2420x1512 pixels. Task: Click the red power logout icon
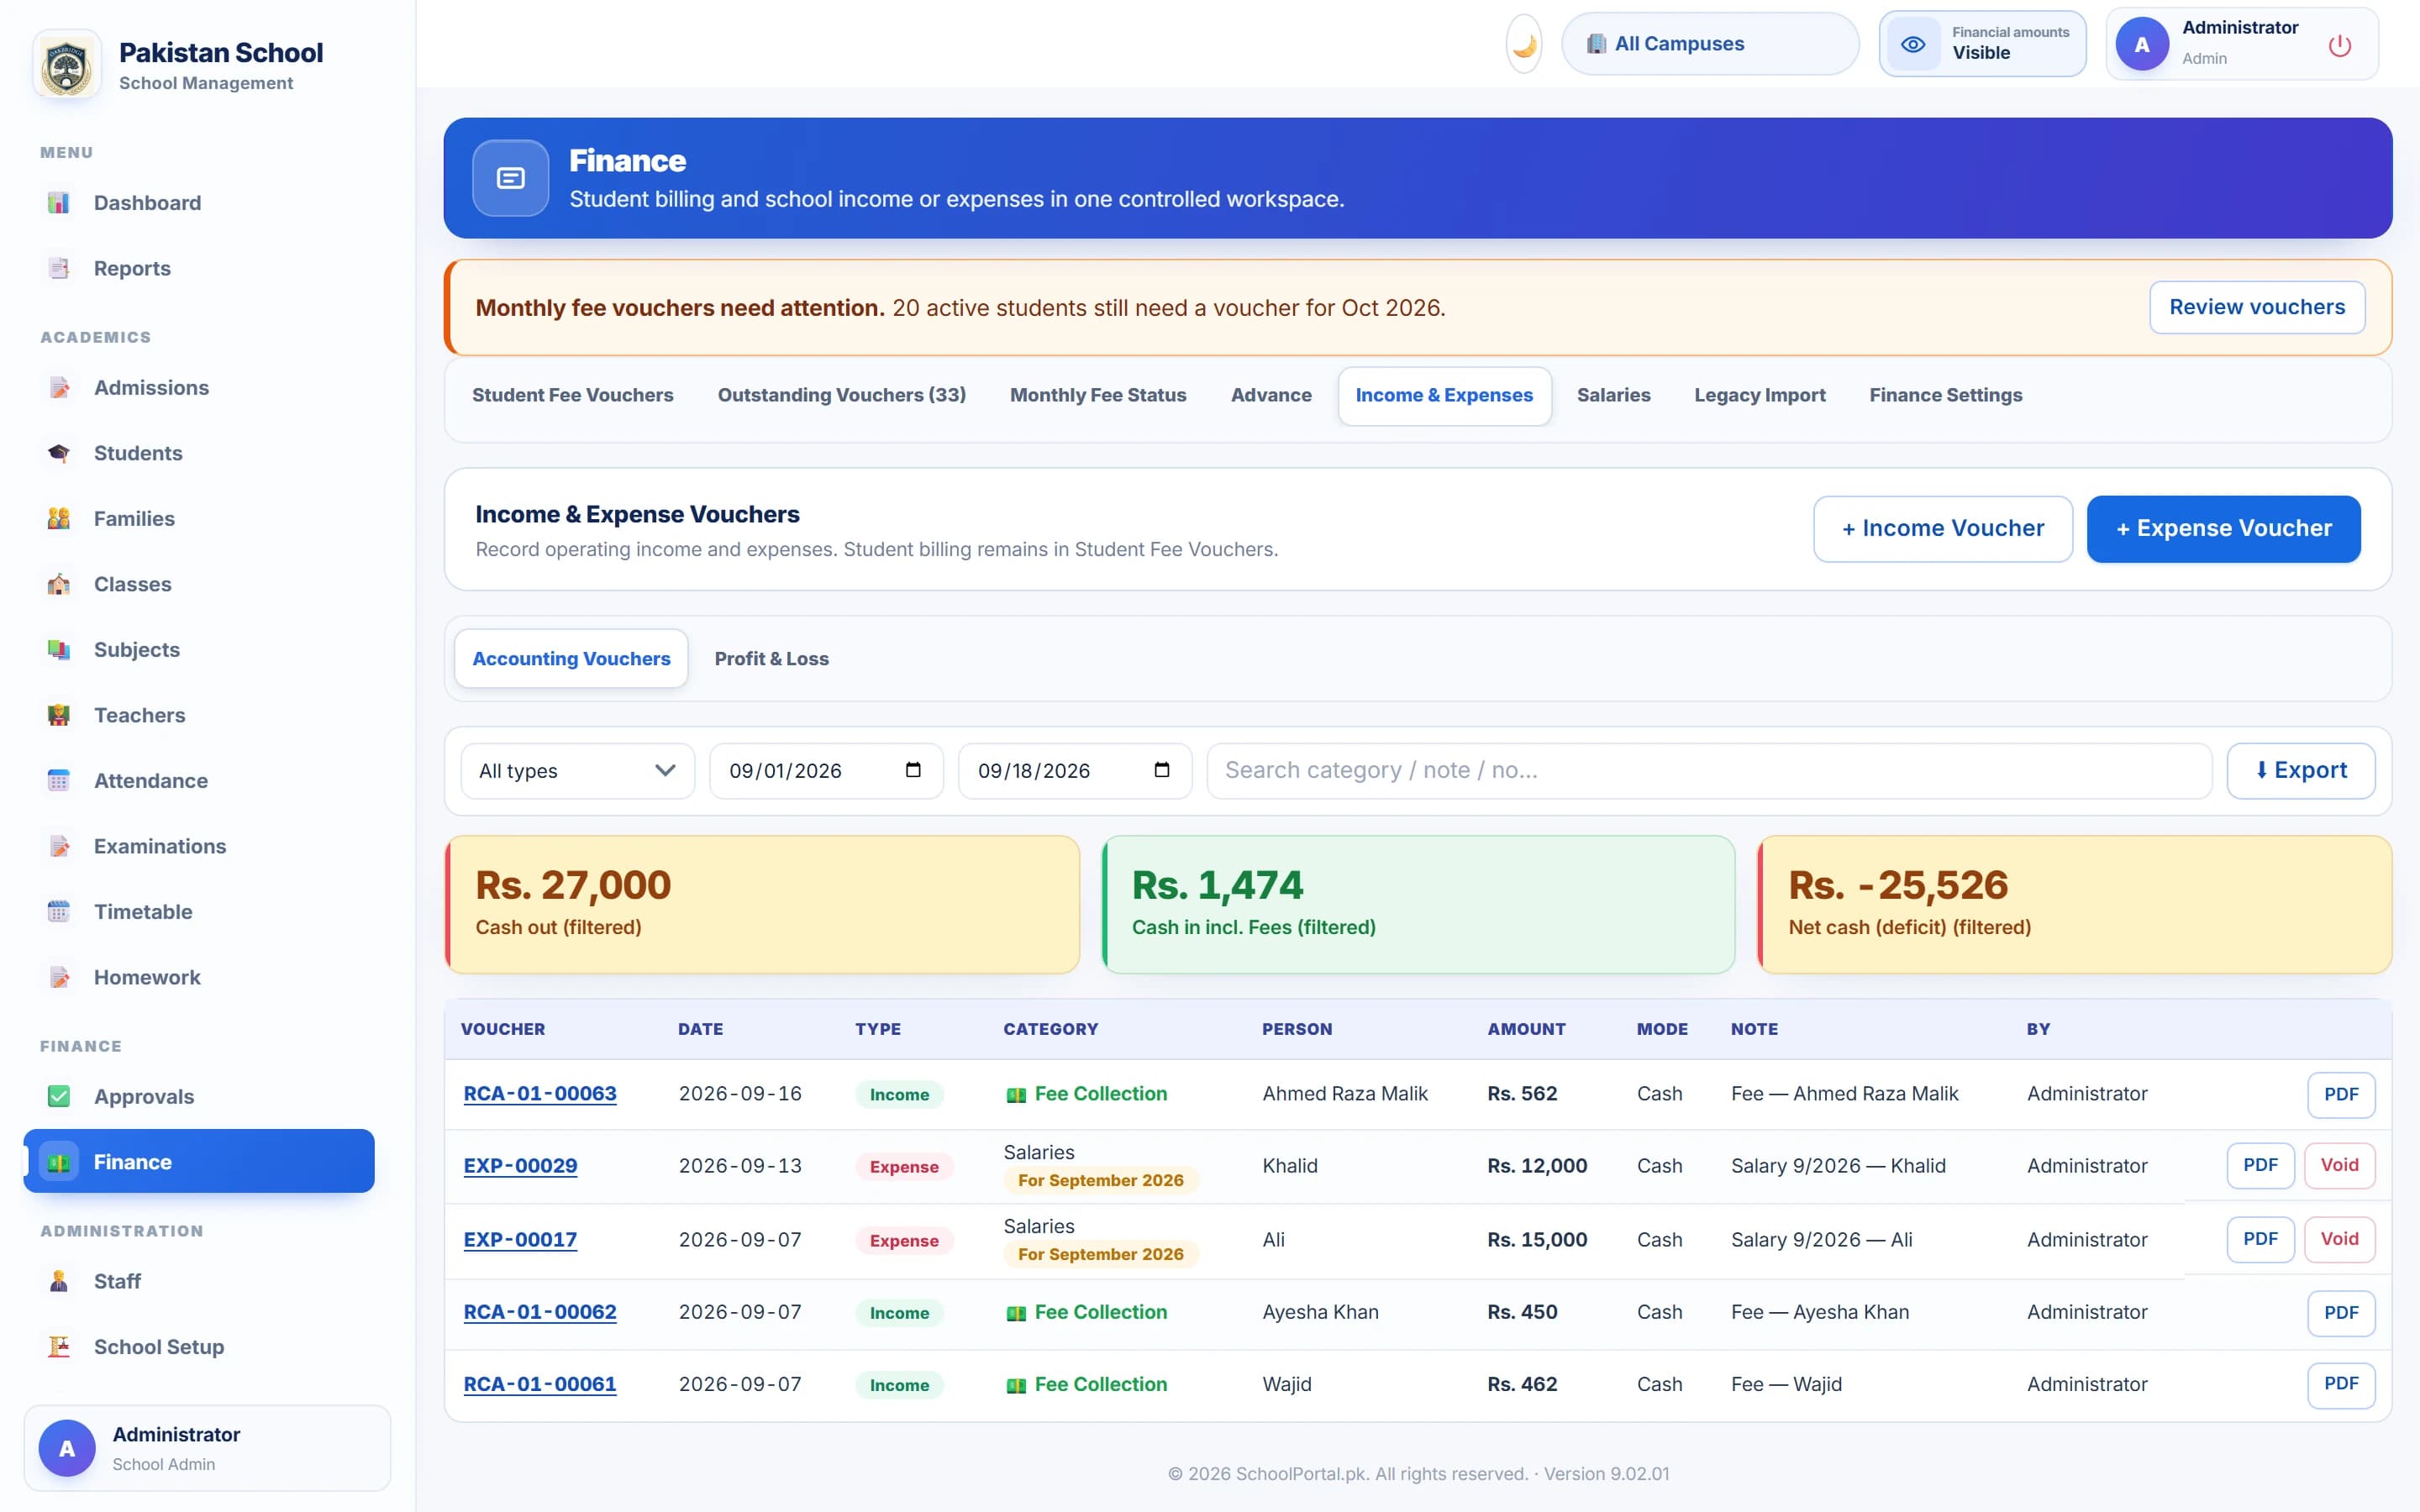(x=2339, y=45)
